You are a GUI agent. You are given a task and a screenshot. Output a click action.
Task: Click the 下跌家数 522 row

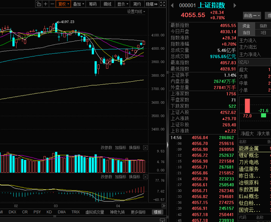(x=203, y=106)
